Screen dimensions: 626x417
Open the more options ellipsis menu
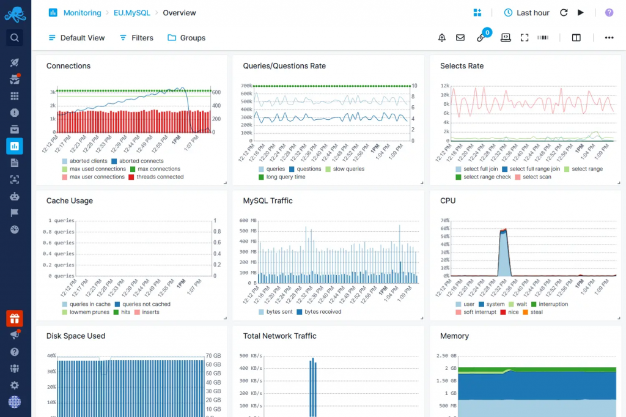[x=609, y=37]
